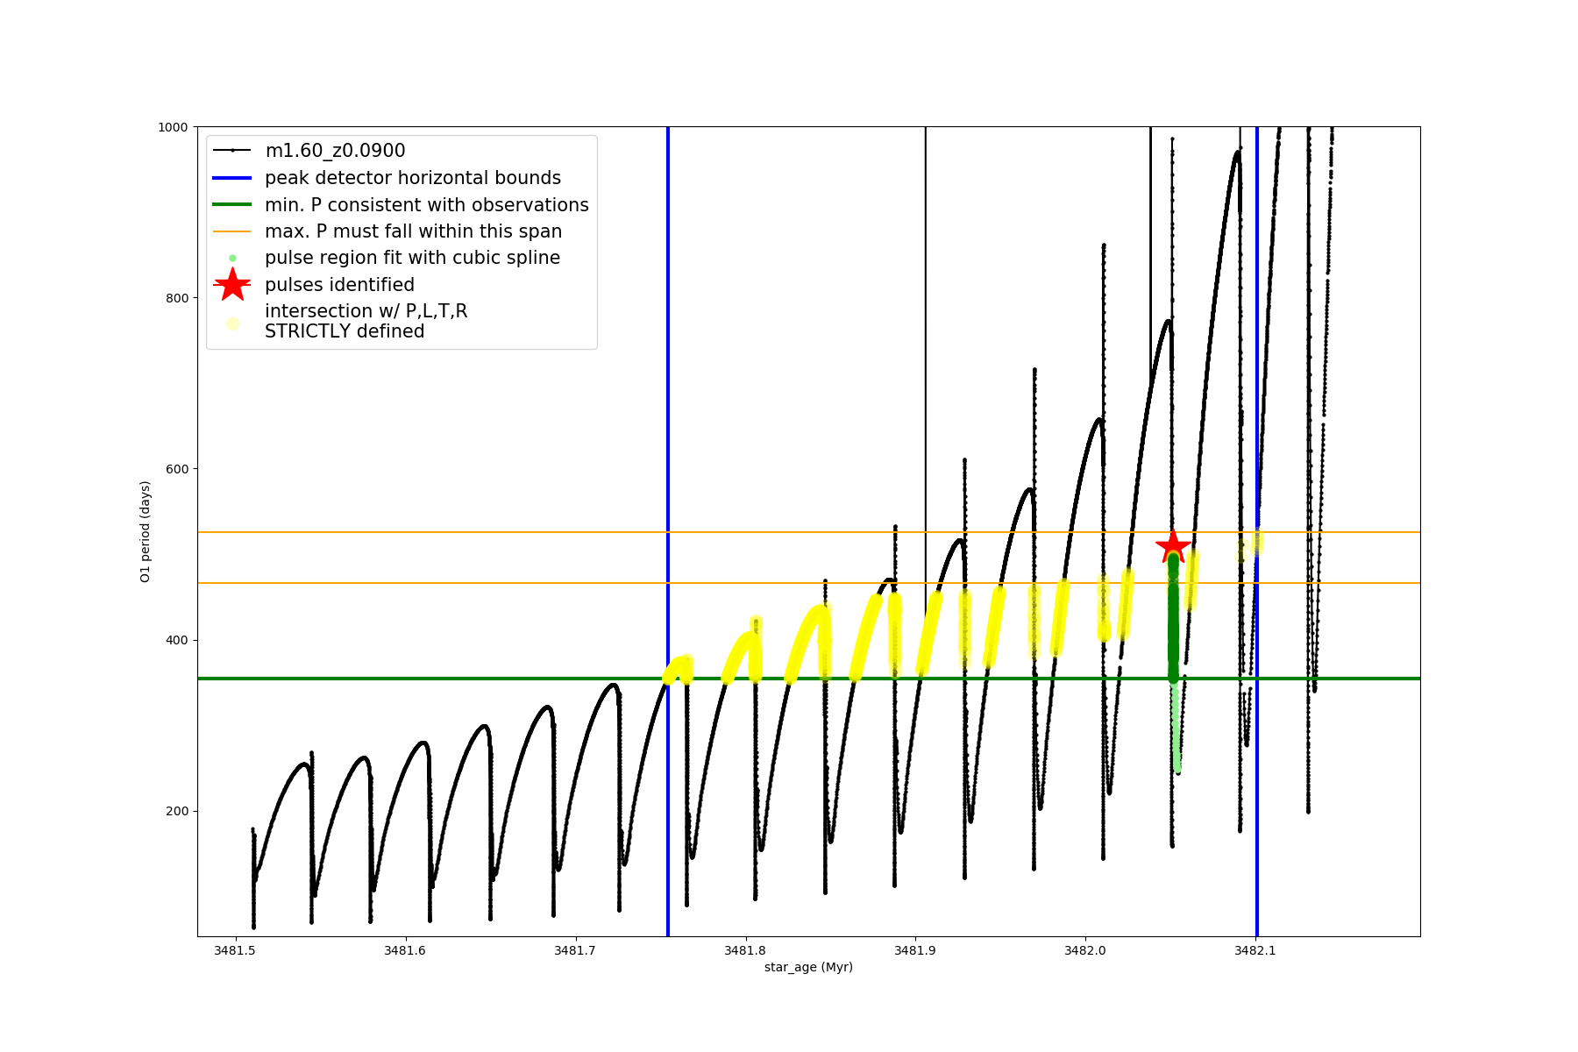Click the 3481.8 tick label on x-axis
Screen dimensions: 1578x1052
point(746,950)
